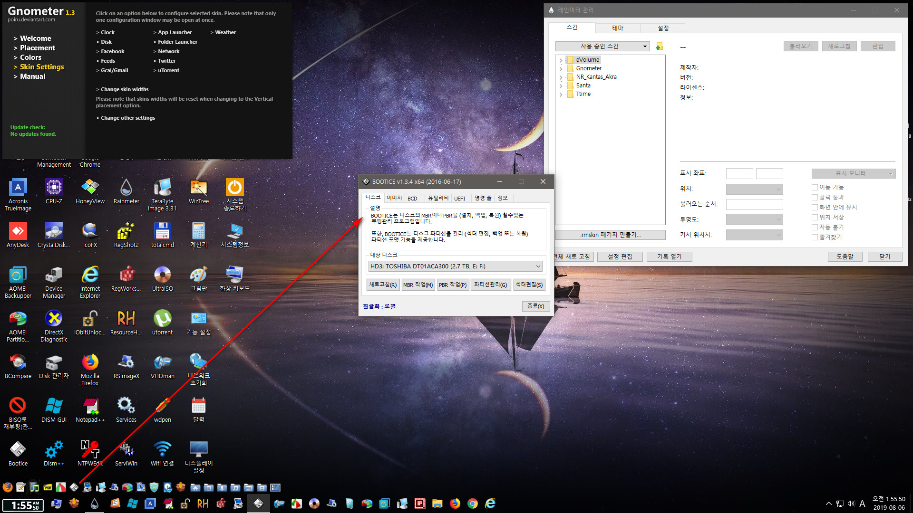913x513 pixels.
Task: Open totalcmd desktop icon
Action: pyautogui.click(x=162, y=235)
